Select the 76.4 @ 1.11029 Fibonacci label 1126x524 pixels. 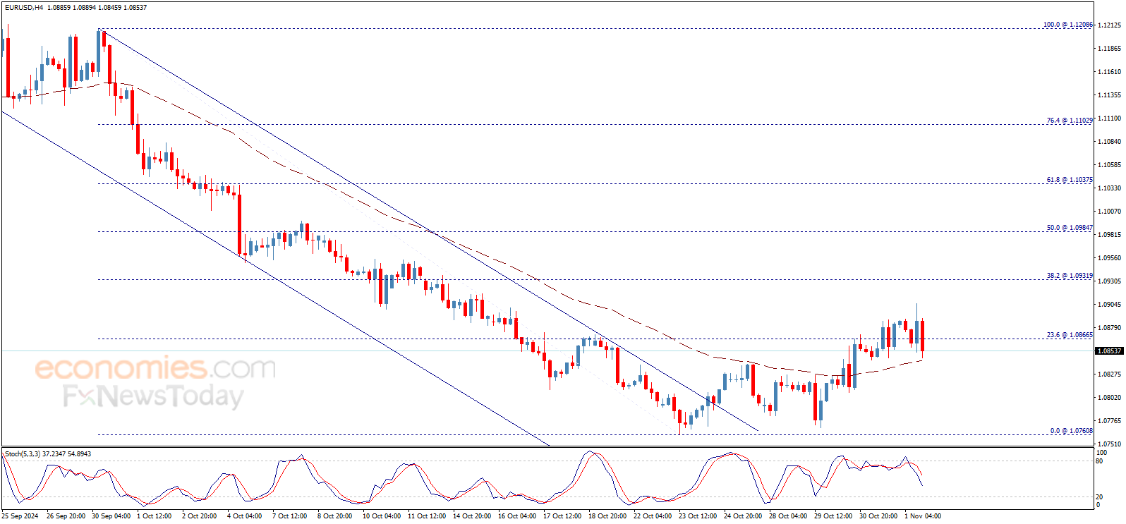click(x=1070, y=121)
